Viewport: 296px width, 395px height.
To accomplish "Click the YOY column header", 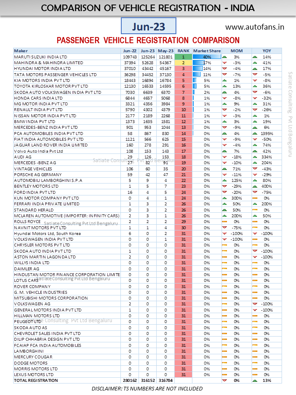I will (267, 51).
